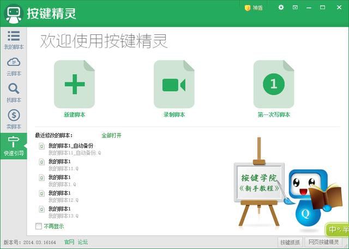
Task: Click file icon beside 我的脚本1.Q entry
Action: 41,178
